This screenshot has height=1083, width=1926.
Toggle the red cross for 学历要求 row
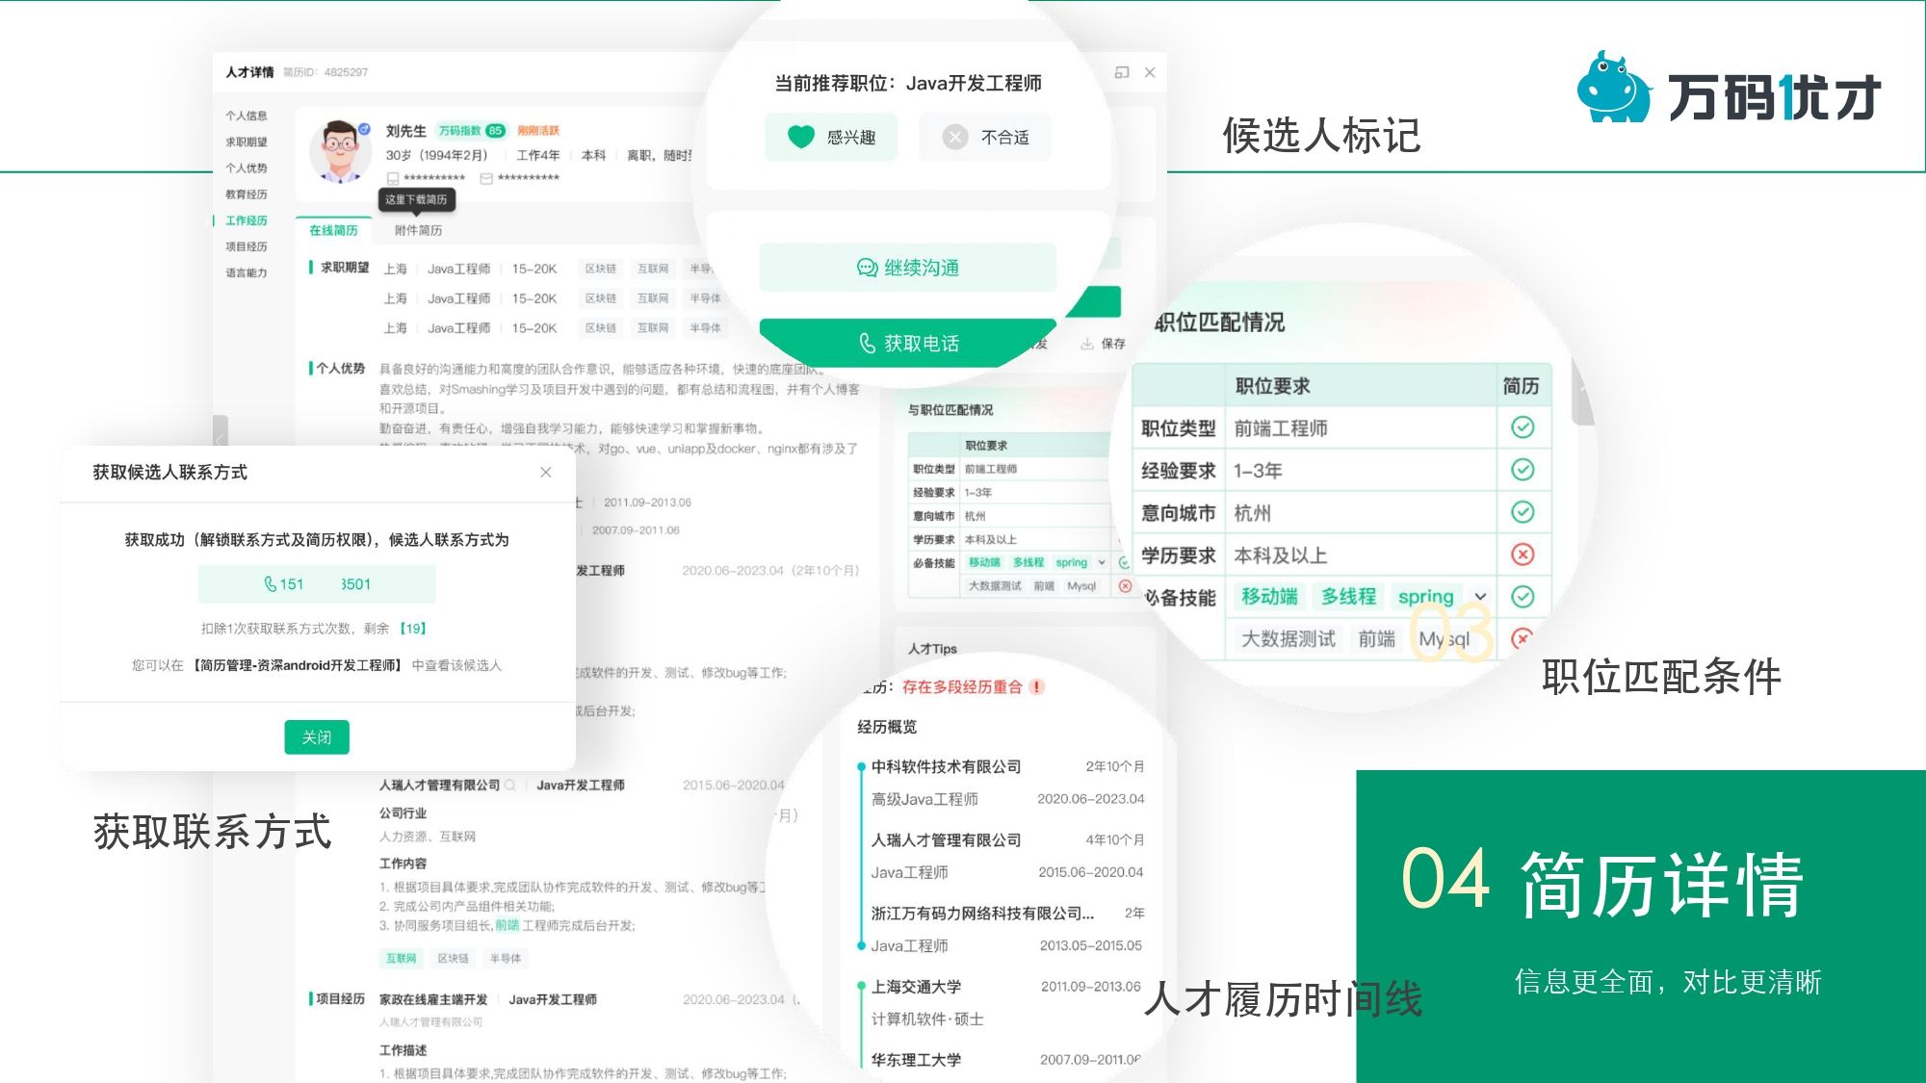click(1523, 554)
